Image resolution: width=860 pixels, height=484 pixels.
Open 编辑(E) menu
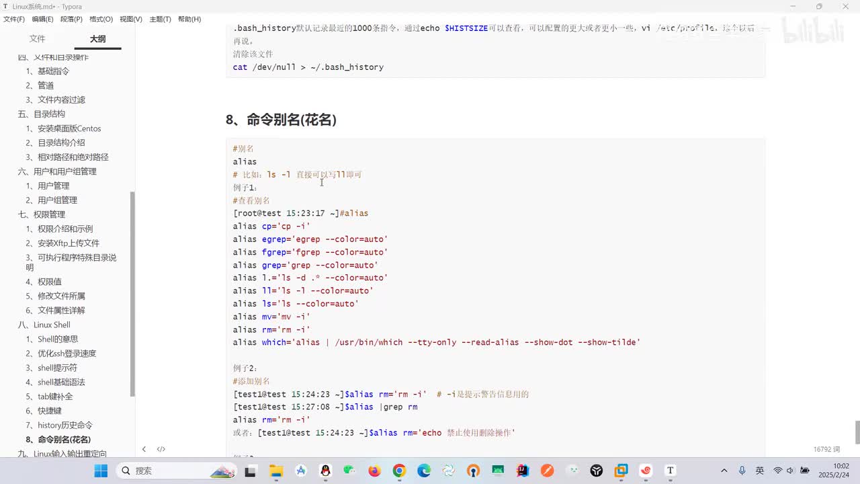43,19
